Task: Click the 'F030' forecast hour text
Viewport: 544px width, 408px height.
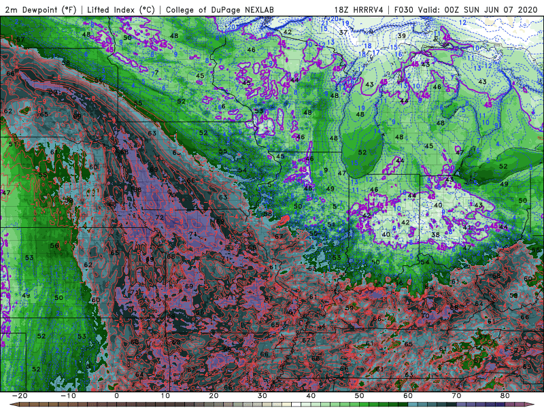Action: point(404,10)
